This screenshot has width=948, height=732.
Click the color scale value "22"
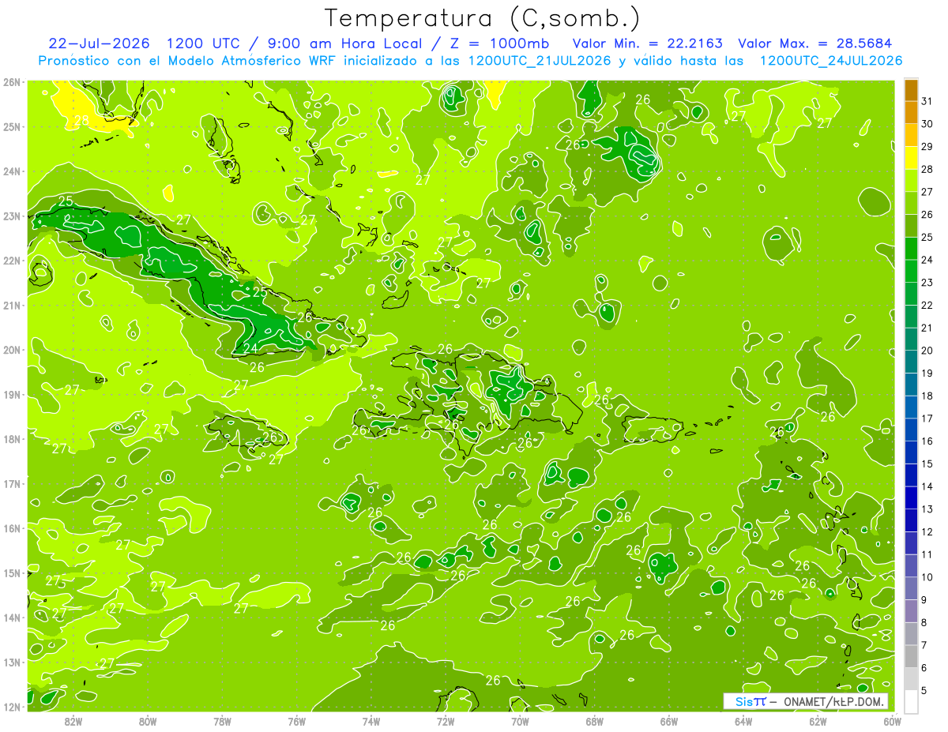coord(927,306)
